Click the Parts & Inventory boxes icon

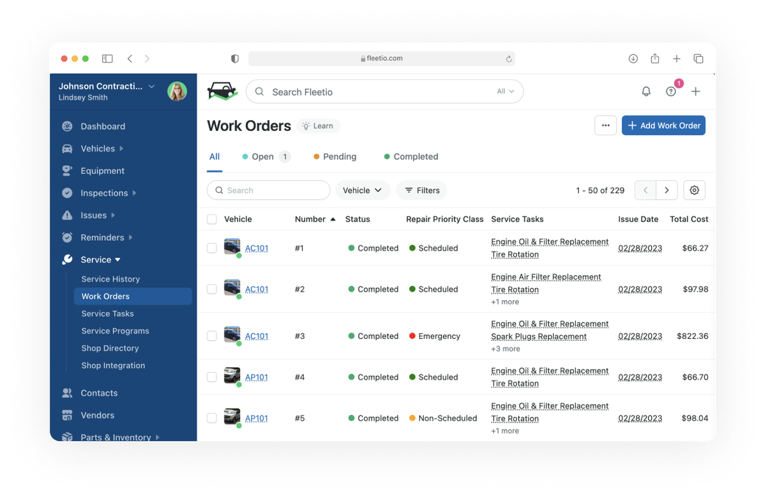67,437
